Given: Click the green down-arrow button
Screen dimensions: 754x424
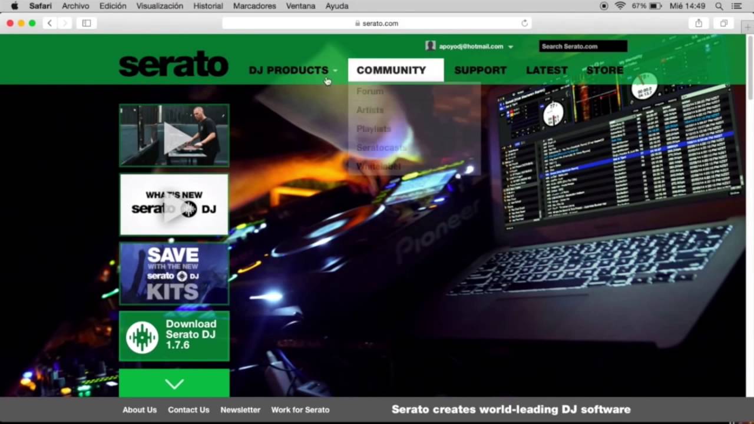Looking at the screenshot, I should (174, 383).
